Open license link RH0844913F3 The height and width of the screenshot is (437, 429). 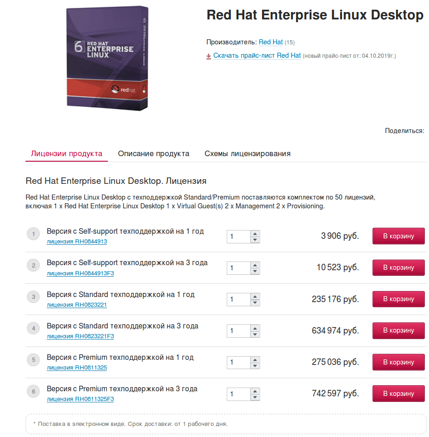click(81, 273)
